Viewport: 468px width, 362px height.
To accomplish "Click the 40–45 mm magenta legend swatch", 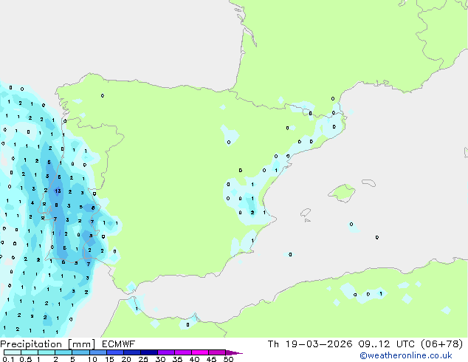I will tap(200, 352).
